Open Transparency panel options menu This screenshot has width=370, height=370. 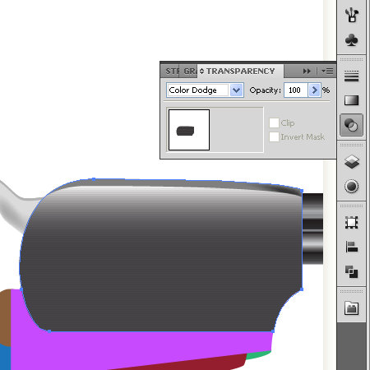(327, 72)
